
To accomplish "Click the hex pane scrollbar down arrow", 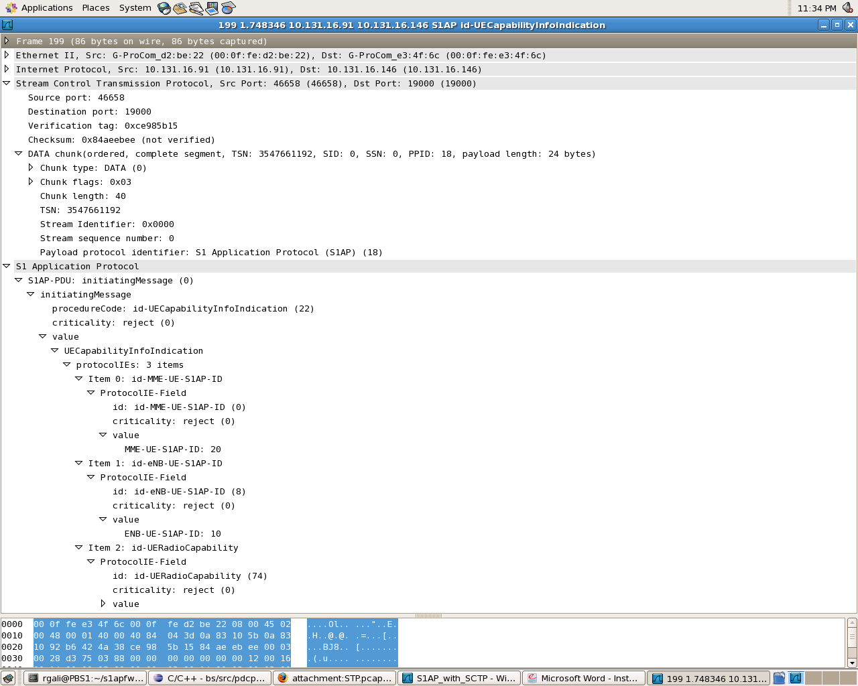I will click(x=852, y=663).
